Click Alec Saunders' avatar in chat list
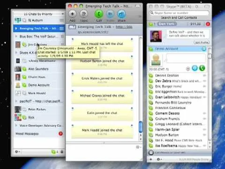The height and width of the screenshot is (169, 225). 18,69
